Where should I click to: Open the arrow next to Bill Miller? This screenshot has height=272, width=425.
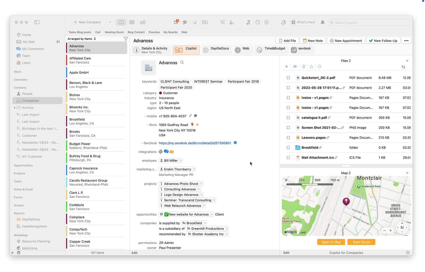(181, 160)
